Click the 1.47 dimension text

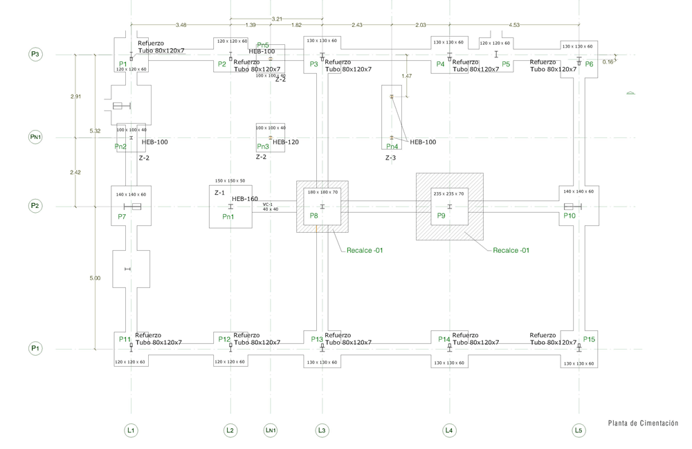(x=406, y=76)
